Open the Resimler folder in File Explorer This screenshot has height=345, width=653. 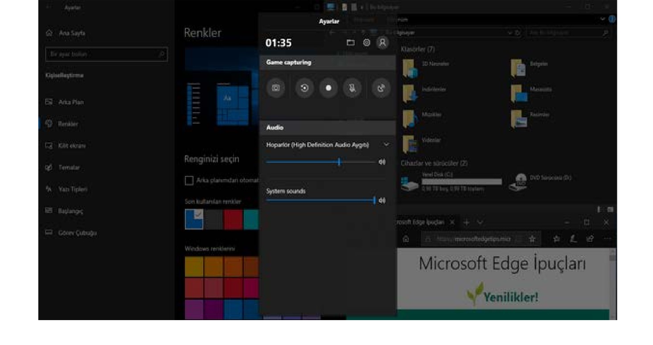pyautogui.click(x=530, y=118)
